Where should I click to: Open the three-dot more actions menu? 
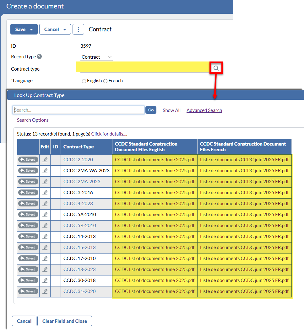coord(78,29)
